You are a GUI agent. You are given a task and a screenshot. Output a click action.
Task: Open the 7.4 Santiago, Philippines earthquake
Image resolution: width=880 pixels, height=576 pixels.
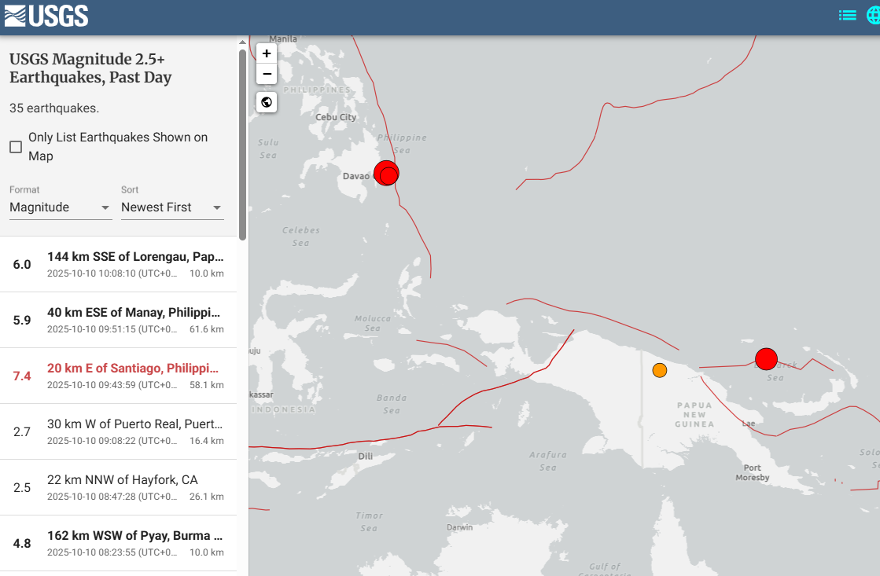[x=118, y=376]
